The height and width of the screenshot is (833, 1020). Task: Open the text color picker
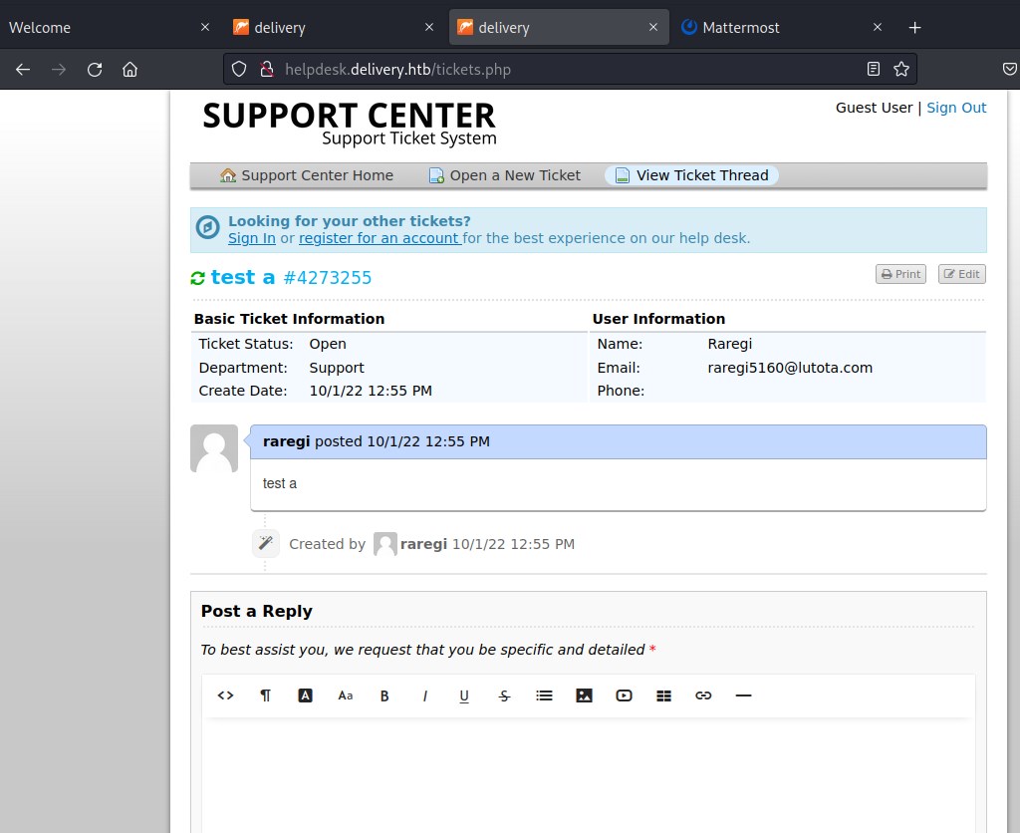point(306,695)
